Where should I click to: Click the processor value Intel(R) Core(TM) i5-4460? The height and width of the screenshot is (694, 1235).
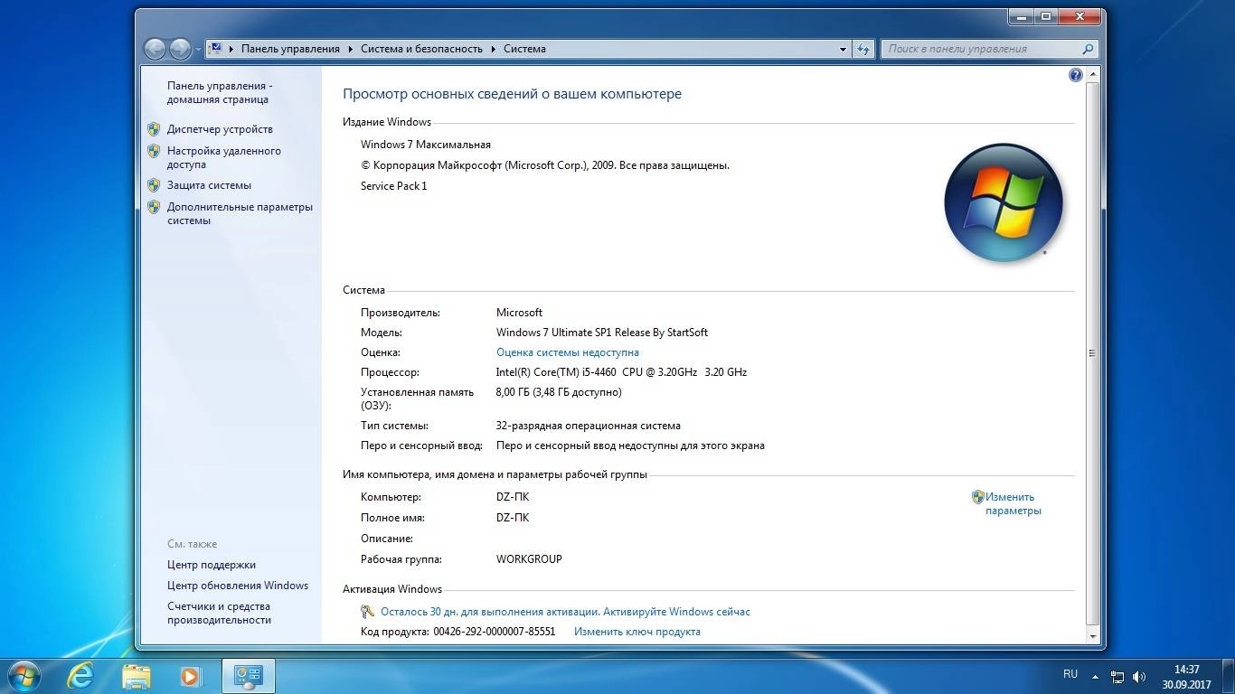[621, 372]
